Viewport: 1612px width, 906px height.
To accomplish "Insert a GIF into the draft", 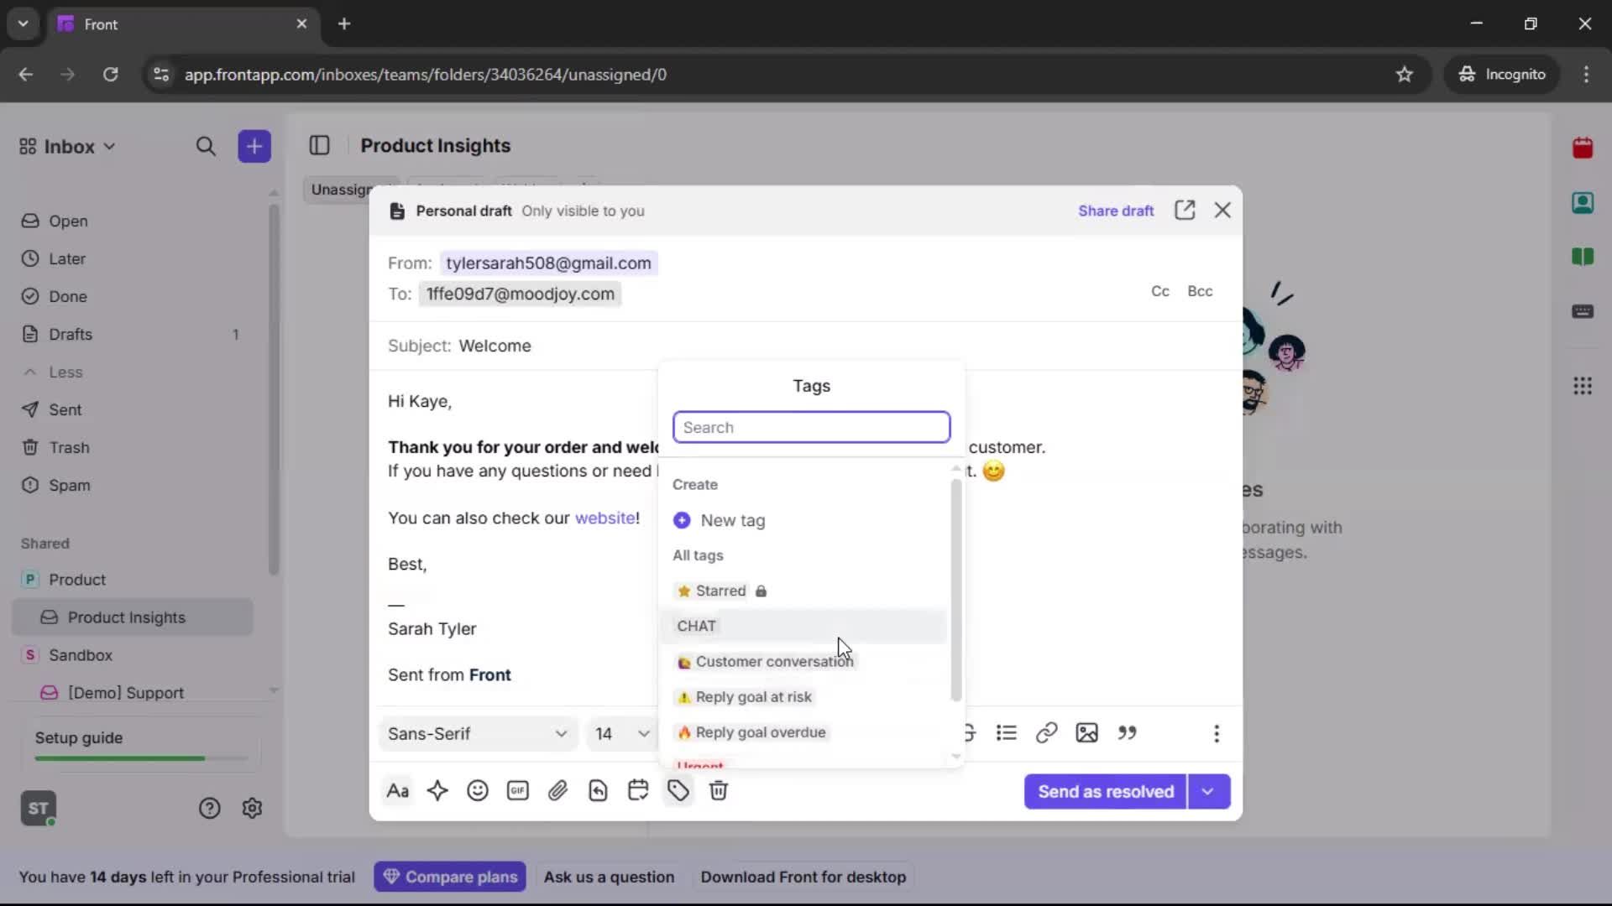I will (518, 790).
